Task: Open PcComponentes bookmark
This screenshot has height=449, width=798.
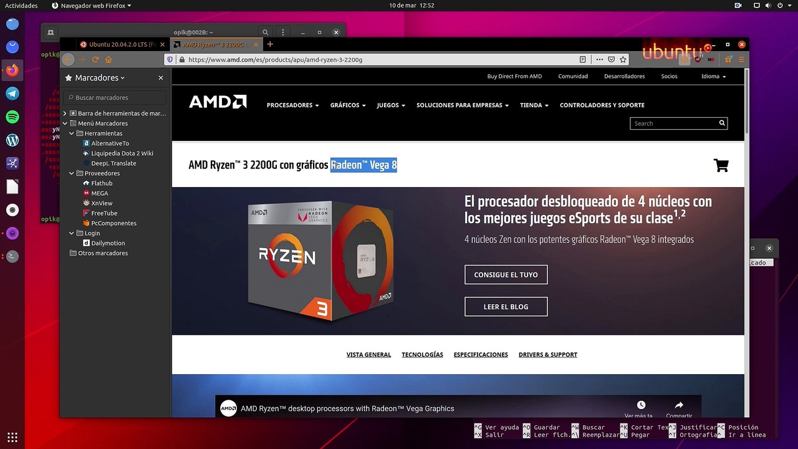Action: click(x=110, y=223)
